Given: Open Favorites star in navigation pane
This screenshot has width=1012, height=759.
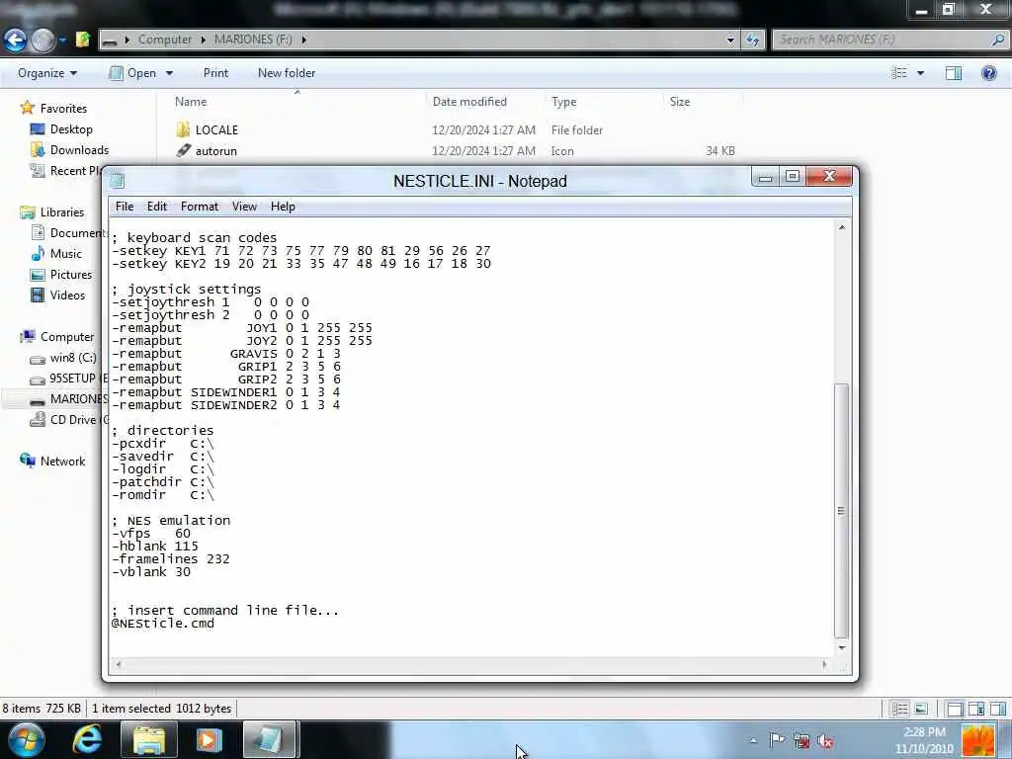Looking at the screenshot, I should 27,108.
